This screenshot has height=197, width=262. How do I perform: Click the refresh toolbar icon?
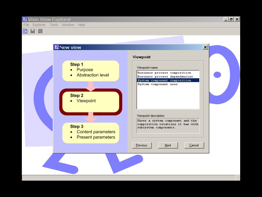click(40, 31)
